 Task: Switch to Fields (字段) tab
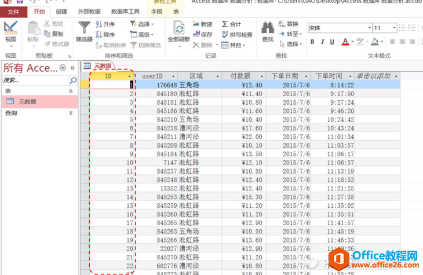156,12
